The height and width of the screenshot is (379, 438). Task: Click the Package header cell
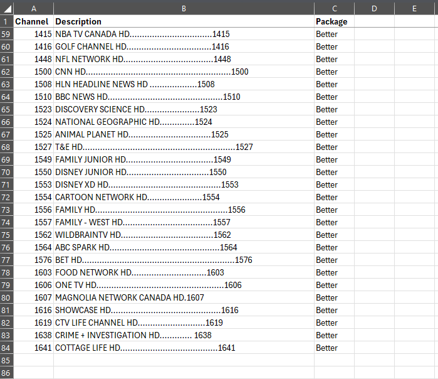(x=334, y=21)
